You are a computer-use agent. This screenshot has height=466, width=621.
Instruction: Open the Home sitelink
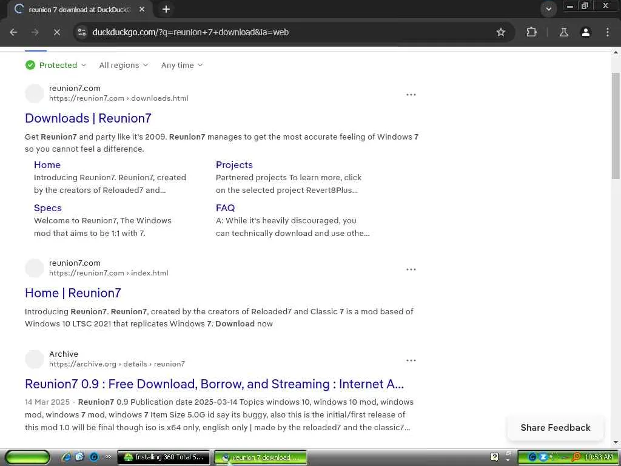click(x=47, y=165)
